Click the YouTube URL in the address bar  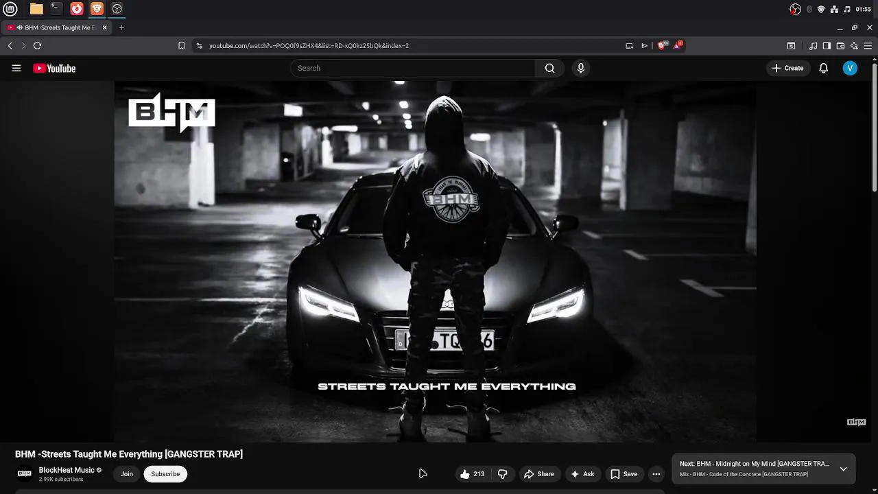tap(309, 45)
